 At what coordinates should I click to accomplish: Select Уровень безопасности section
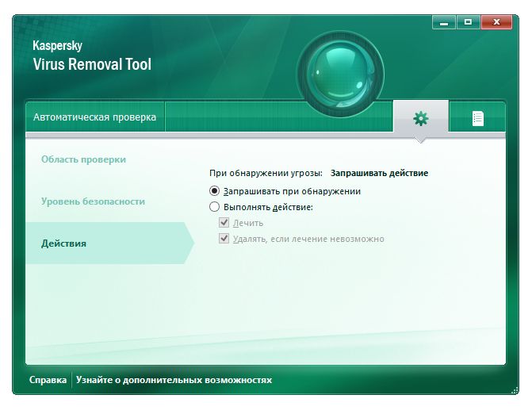[93, 201]
